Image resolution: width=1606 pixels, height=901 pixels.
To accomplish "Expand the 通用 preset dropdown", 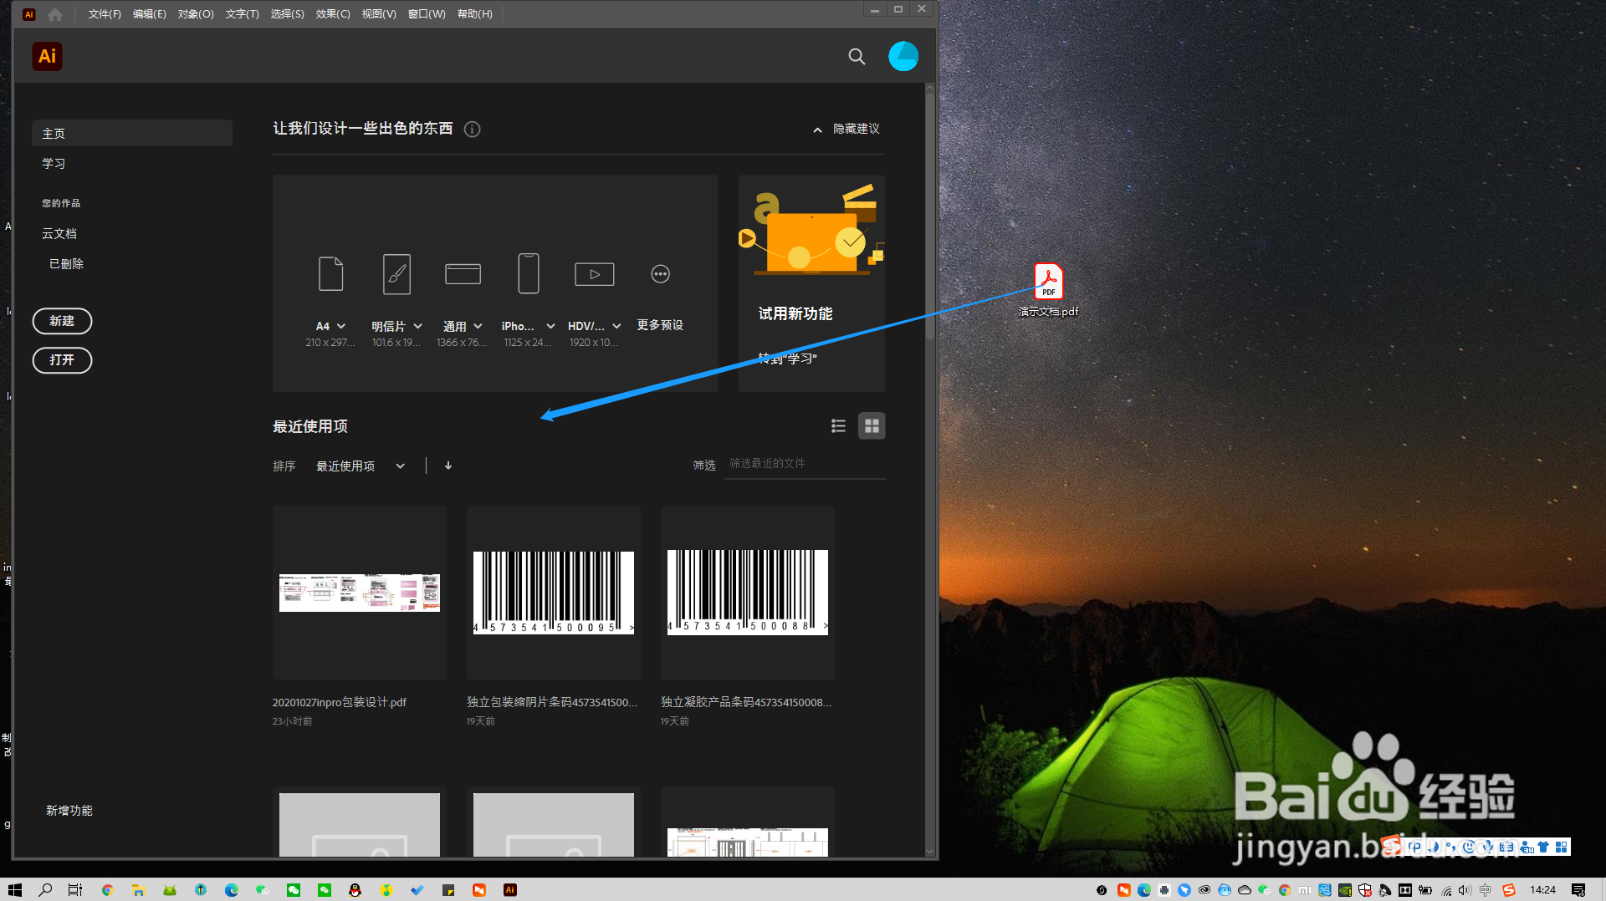I will coord(478,326).
